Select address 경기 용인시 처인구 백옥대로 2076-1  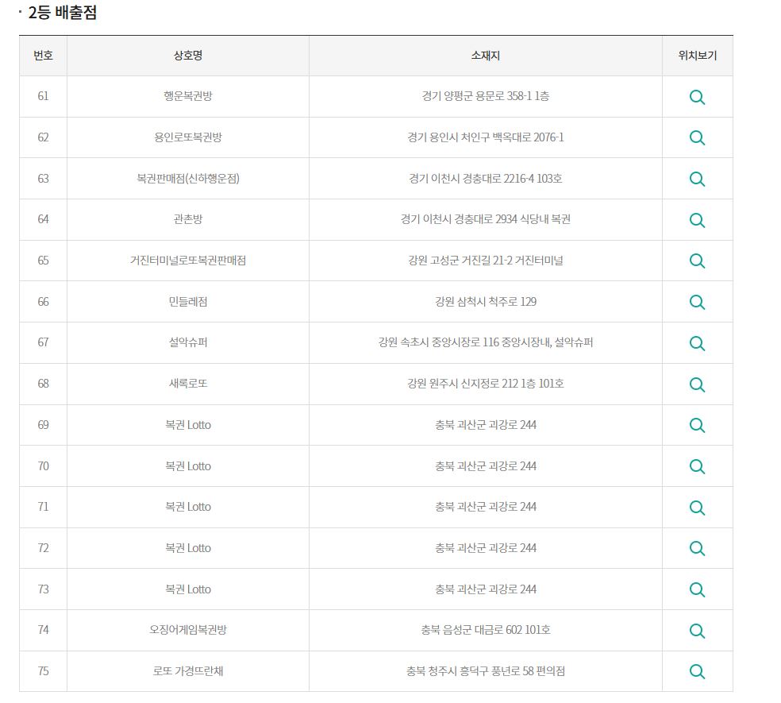(485, 137)
